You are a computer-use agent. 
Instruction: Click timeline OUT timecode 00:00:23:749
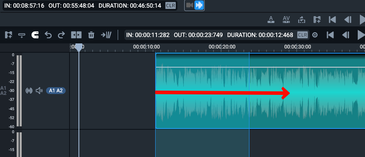[198, 35]
